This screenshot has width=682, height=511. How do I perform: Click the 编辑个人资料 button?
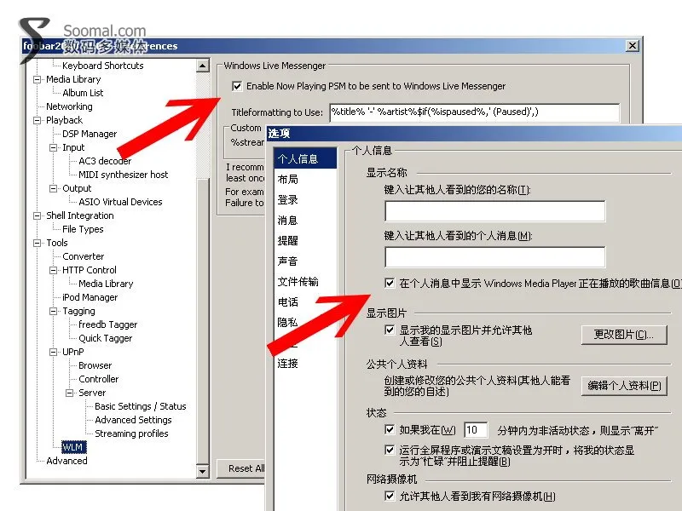pyautogui.click(x=624, y=386)
